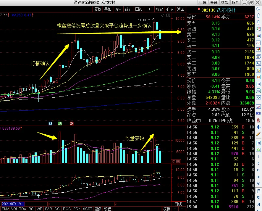Click the green 减 marker on chart
This screenshot has width=262, height=211.
pyautogui.click(x=60, y=124)
